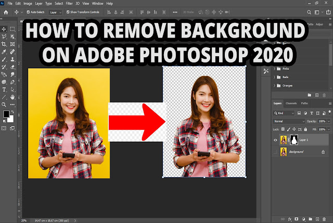
Task: Uncheck Show Transform Controls
Action: point(68,12)
